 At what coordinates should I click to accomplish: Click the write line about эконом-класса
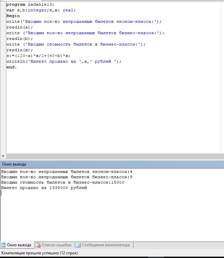84,21
